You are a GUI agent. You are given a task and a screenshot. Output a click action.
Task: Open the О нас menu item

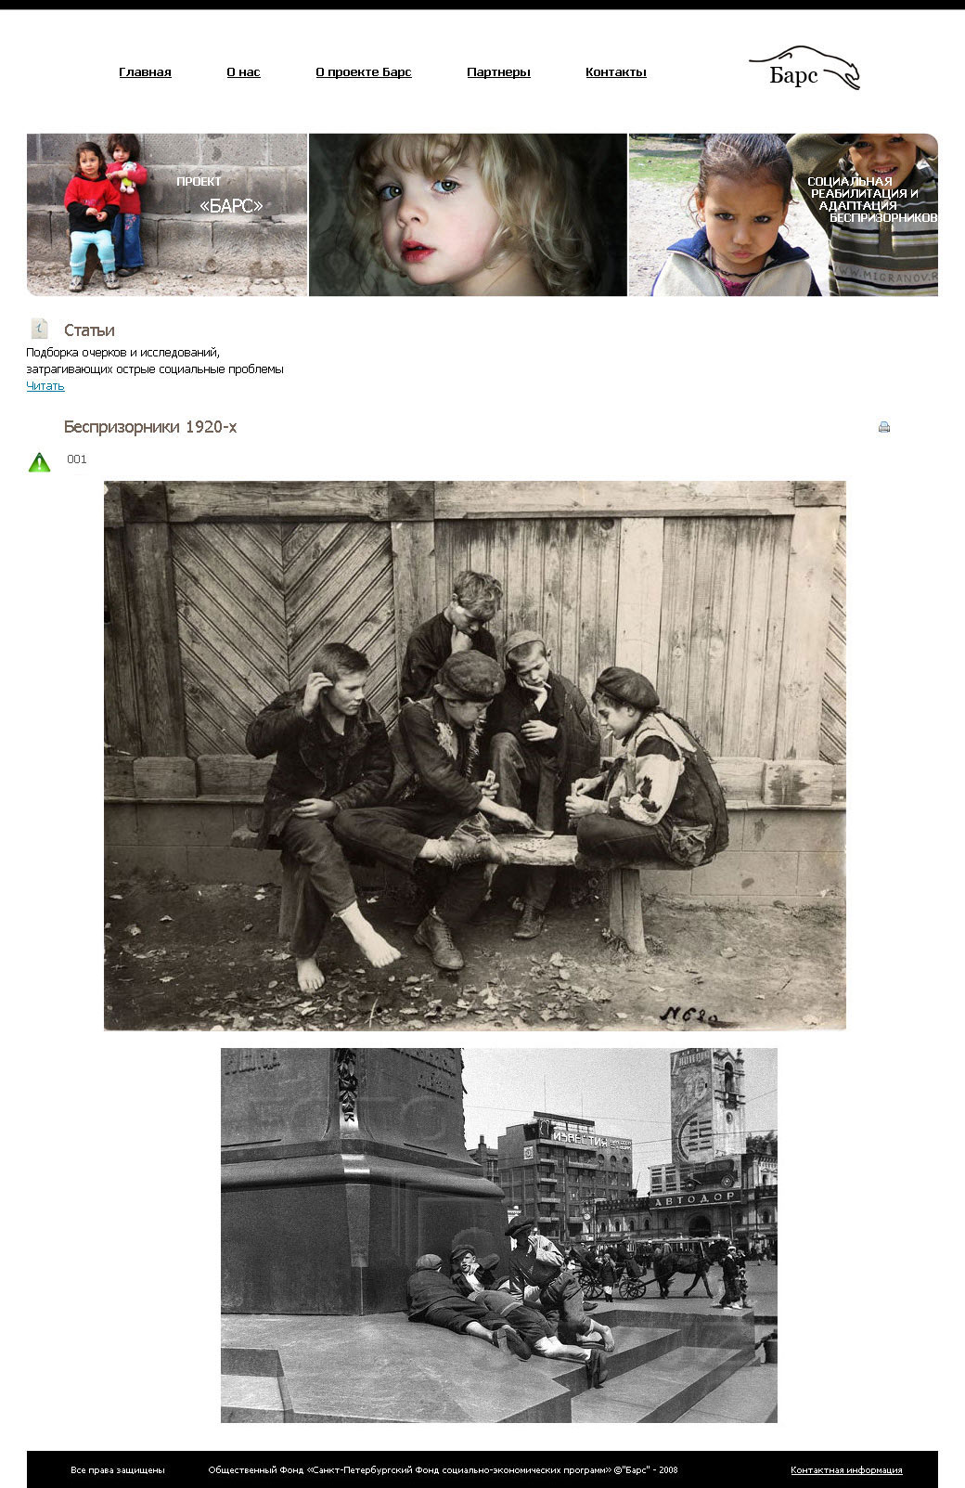243,72
